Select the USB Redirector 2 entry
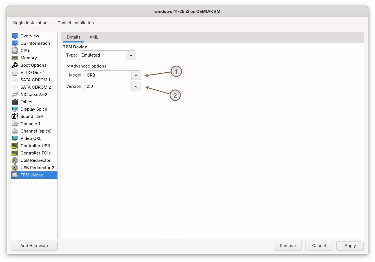 [x=34, y=168]
